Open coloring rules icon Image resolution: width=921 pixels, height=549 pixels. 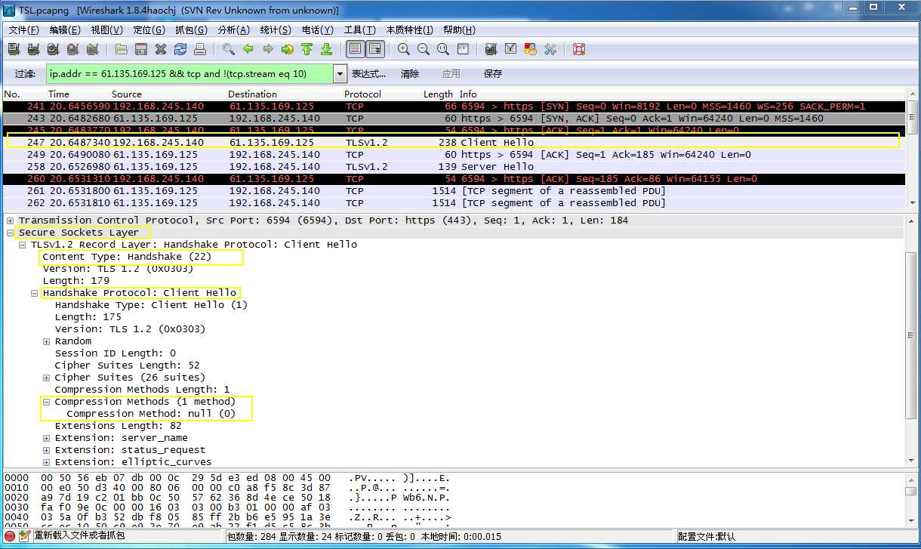531,49
